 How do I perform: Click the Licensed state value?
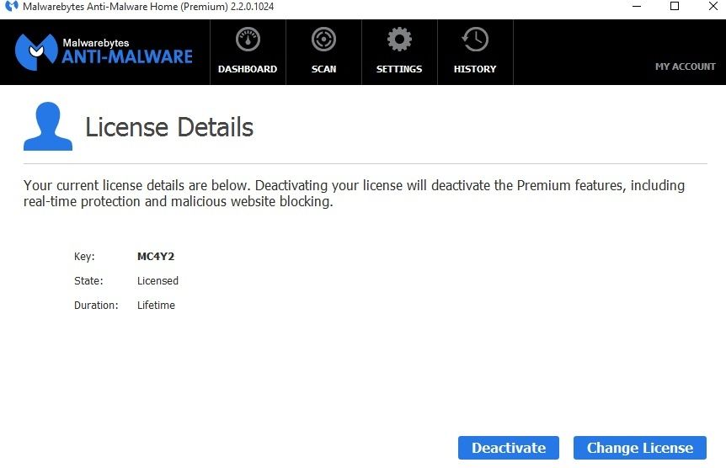pos(157,281)
